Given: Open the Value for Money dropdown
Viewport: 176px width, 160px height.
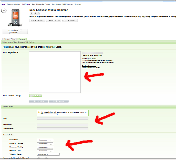Looking at the screenshot, I should 48,154.
